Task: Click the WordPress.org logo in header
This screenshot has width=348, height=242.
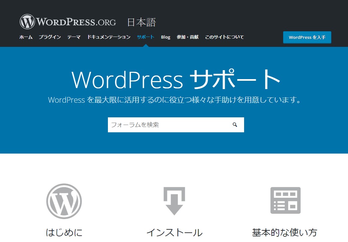Action: tap(68, 22)
